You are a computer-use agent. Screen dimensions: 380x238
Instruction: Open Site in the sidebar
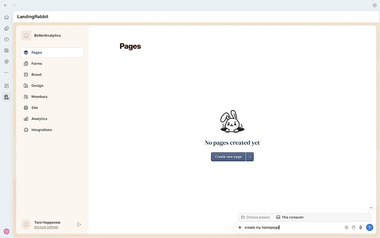[52, 108]
